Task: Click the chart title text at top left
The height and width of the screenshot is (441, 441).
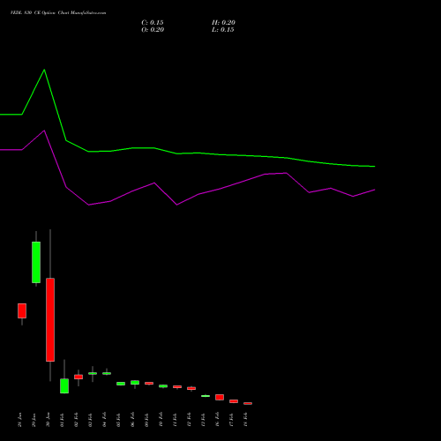Action: pos(58,13)
